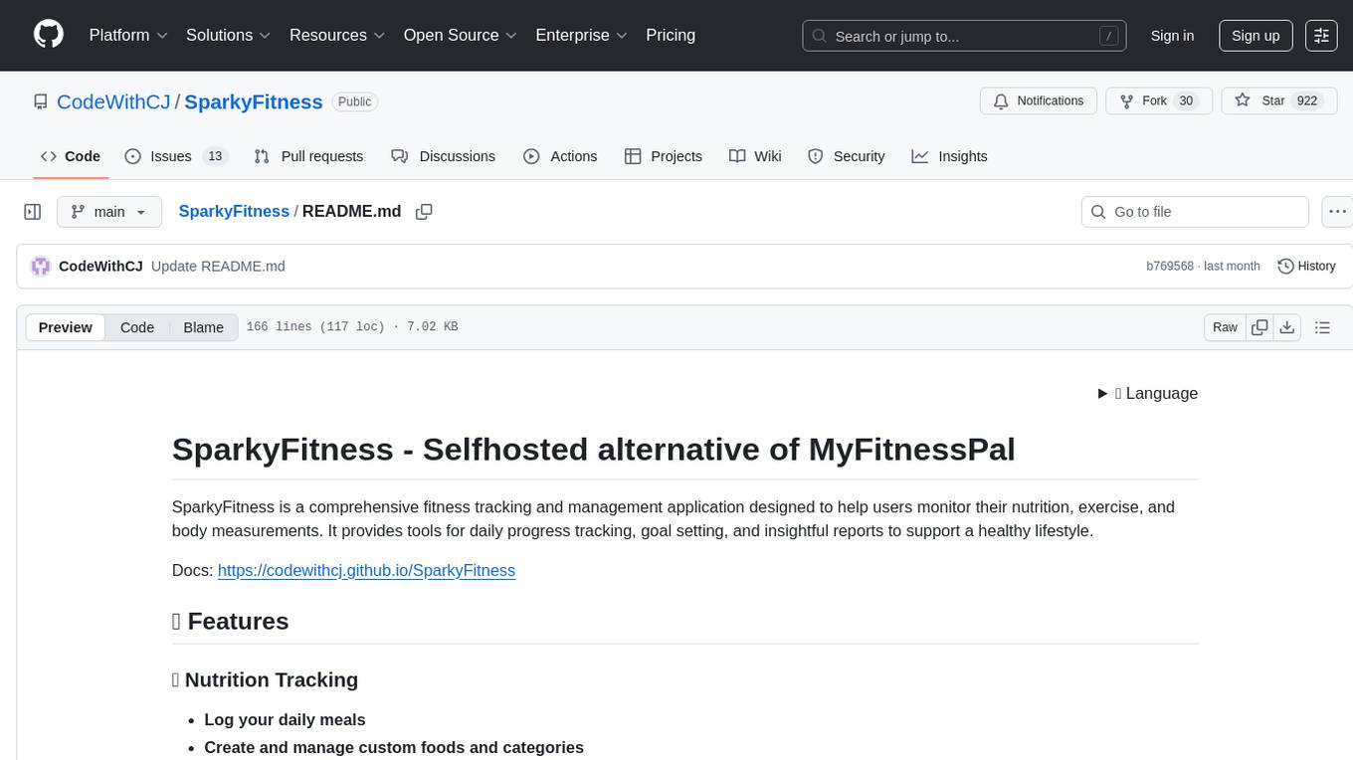
Task: Expand the Enterprise menu
Action: pos(582,35)
